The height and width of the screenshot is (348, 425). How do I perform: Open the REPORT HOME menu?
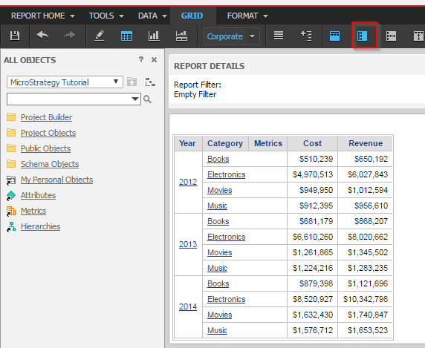pyautogui.click(x=43, y=16)
